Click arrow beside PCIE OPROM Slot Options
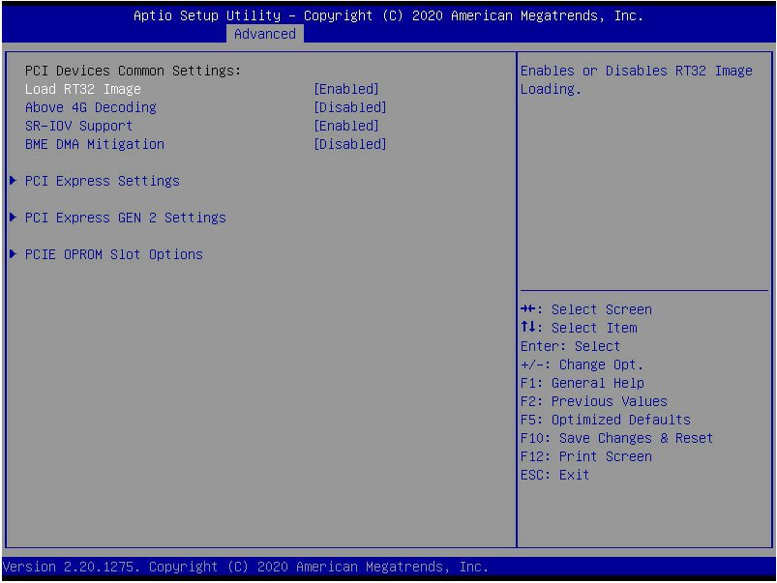The width and height of the screenshot is (777, 583). [14, 253]
